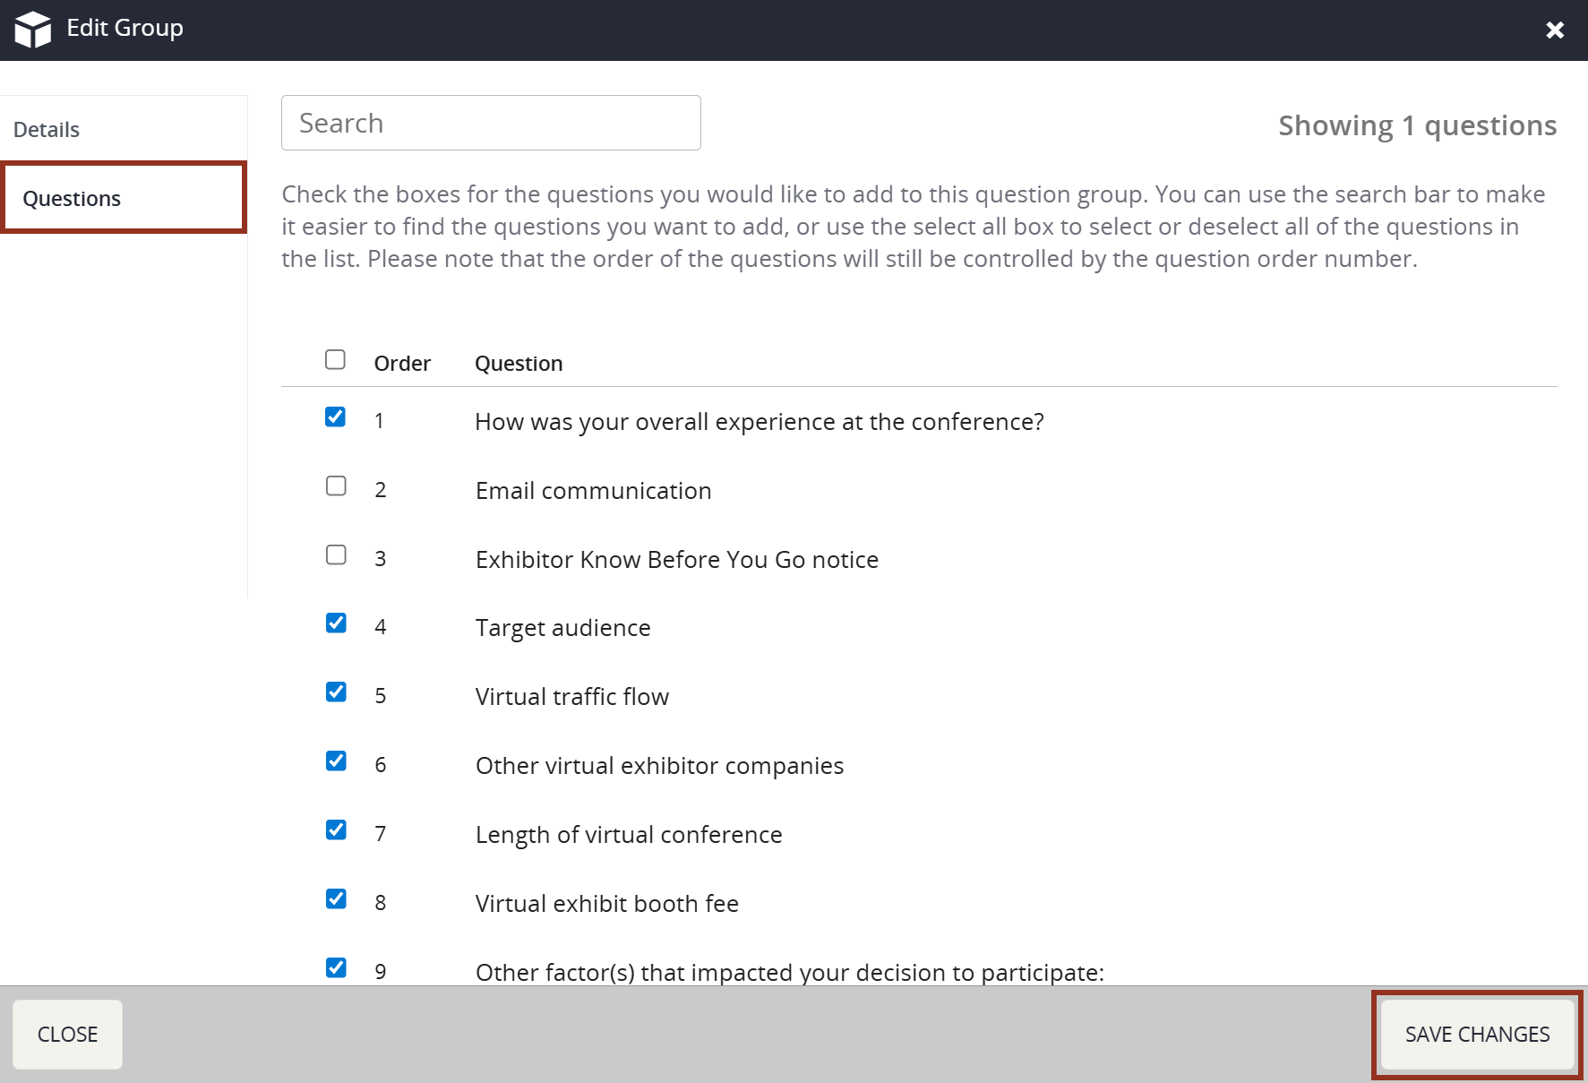Screen dimensions: 1588x1083
Task: Click the SAVE CHANGES button
Action: point(1477,1035)
